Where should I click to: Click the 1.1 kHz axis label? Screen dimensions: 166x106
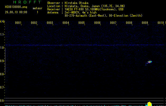click(2, 34)
